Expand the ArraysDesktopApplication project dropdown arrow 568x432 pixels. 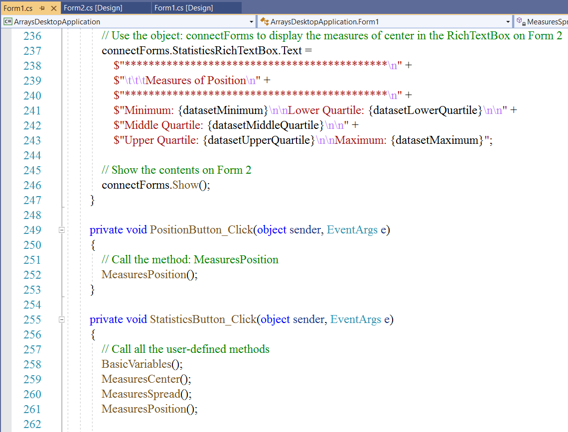pyautogui.click(x=251, y=22)
